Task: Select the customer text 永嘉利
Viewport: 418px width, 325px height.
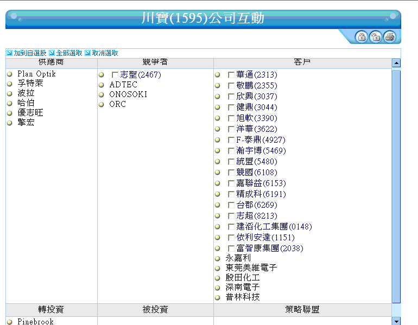Action: (238, 258)
